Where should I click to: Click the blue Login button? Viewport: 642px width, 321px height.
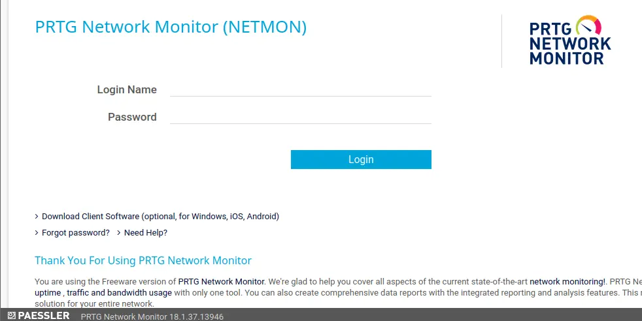tap(361, 159)
